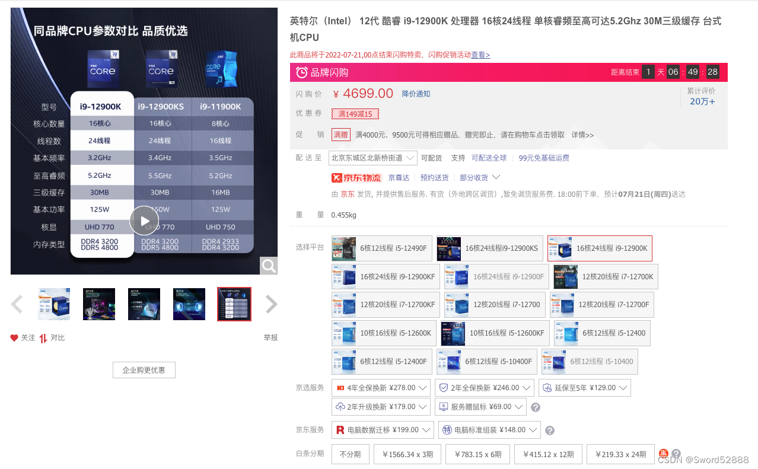Screen dimensions: 758x469
Task: Click the left arrow in the thumbnail strip
Action: (17, 304)
